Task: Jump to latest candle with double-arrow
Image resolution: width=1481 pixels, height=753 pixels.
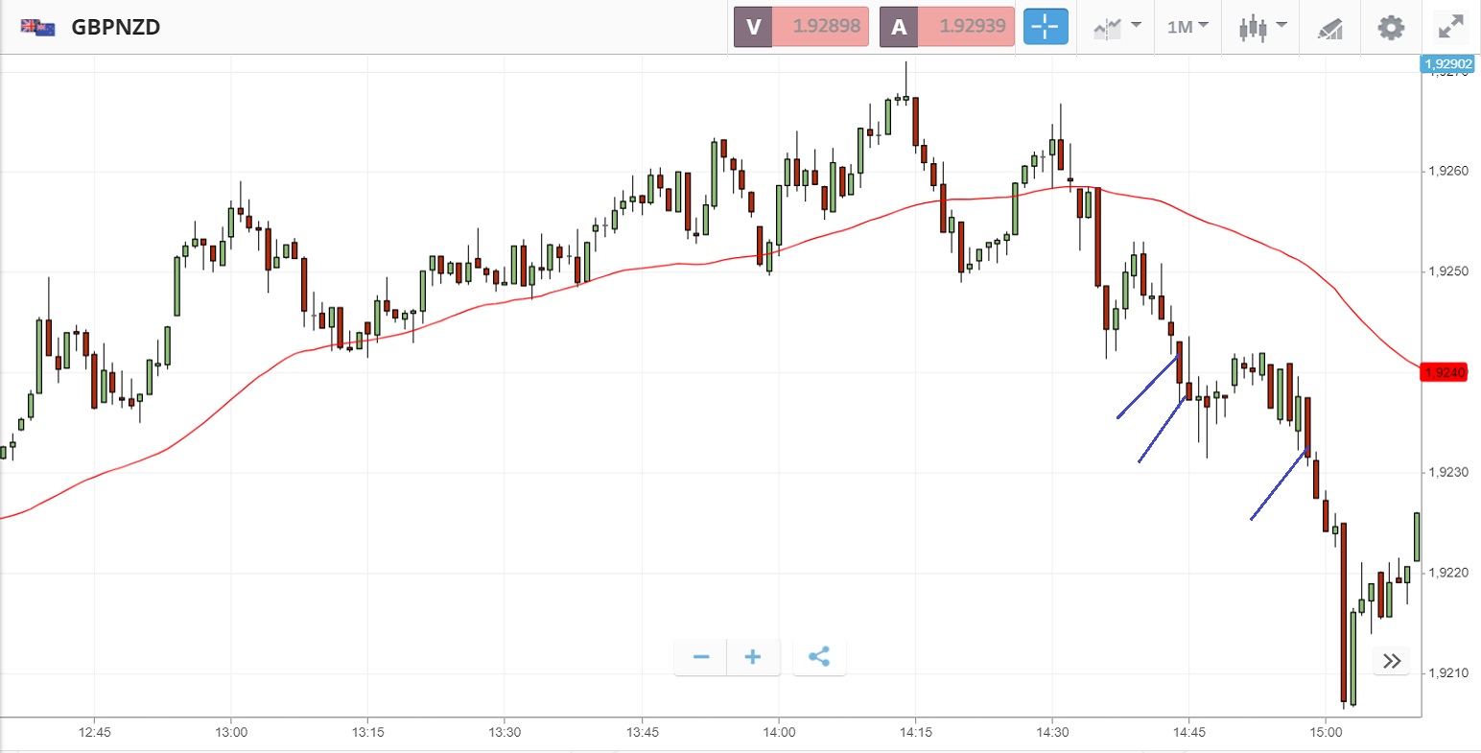Action: tap(1392, 661)
